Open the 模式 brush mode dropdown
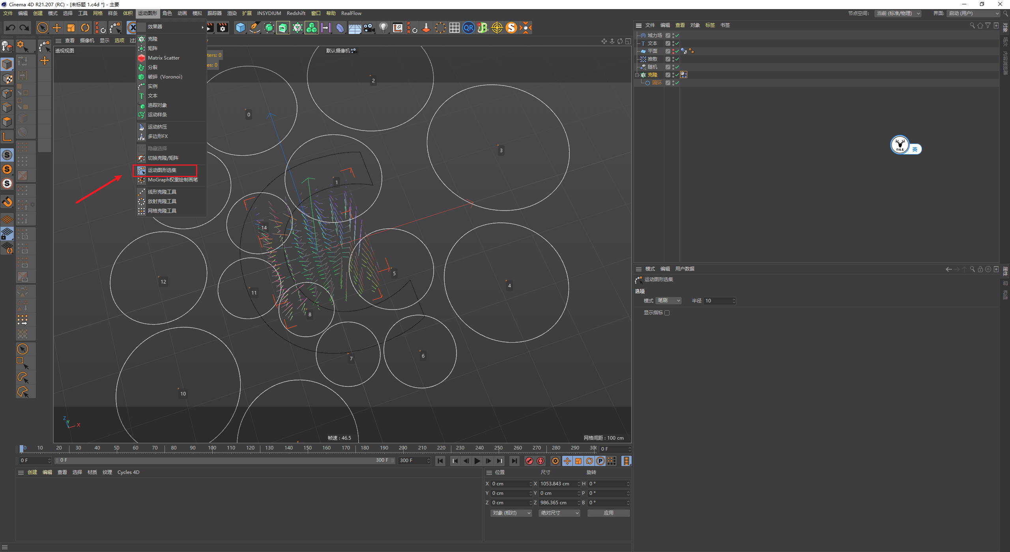The height and width of the screenshot is (552, 1010). pyautogui.click(x=668, y=301)
